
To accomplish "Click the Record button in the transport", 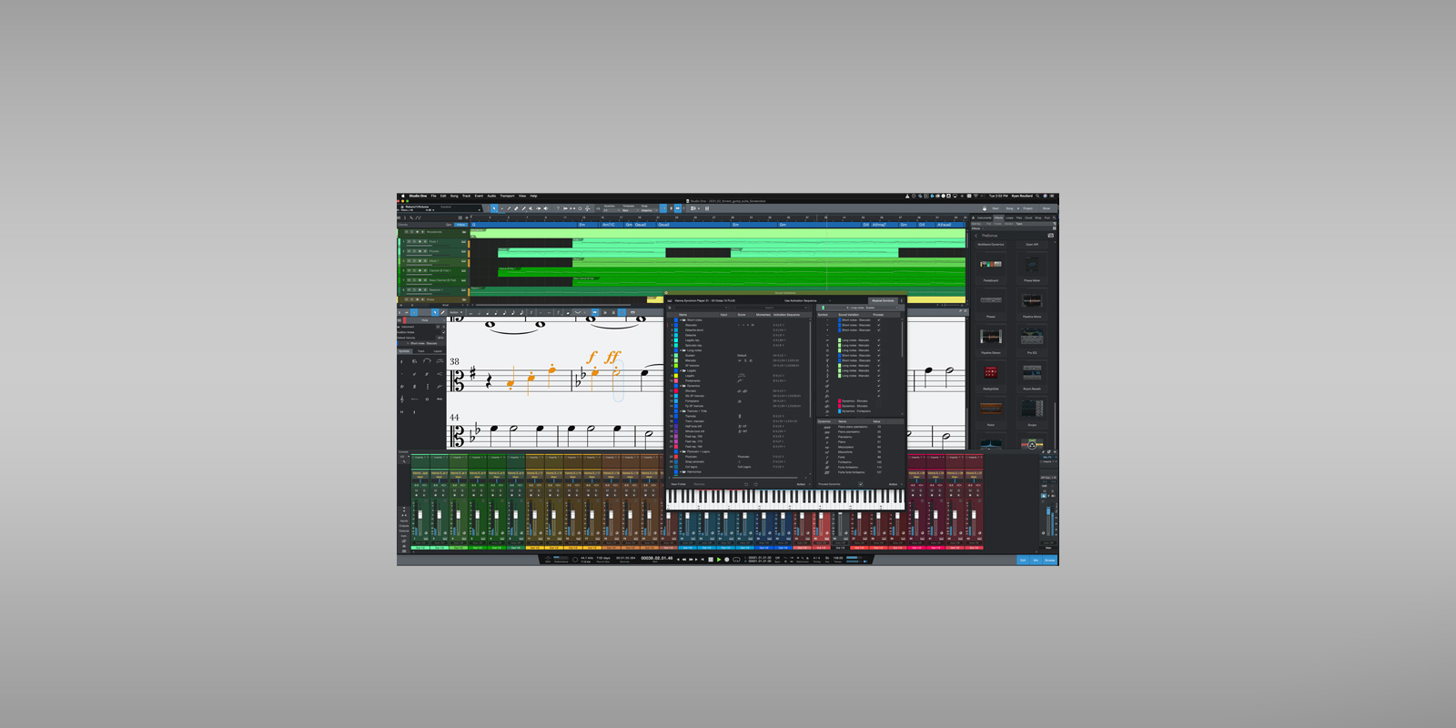I will click(727, 560).
